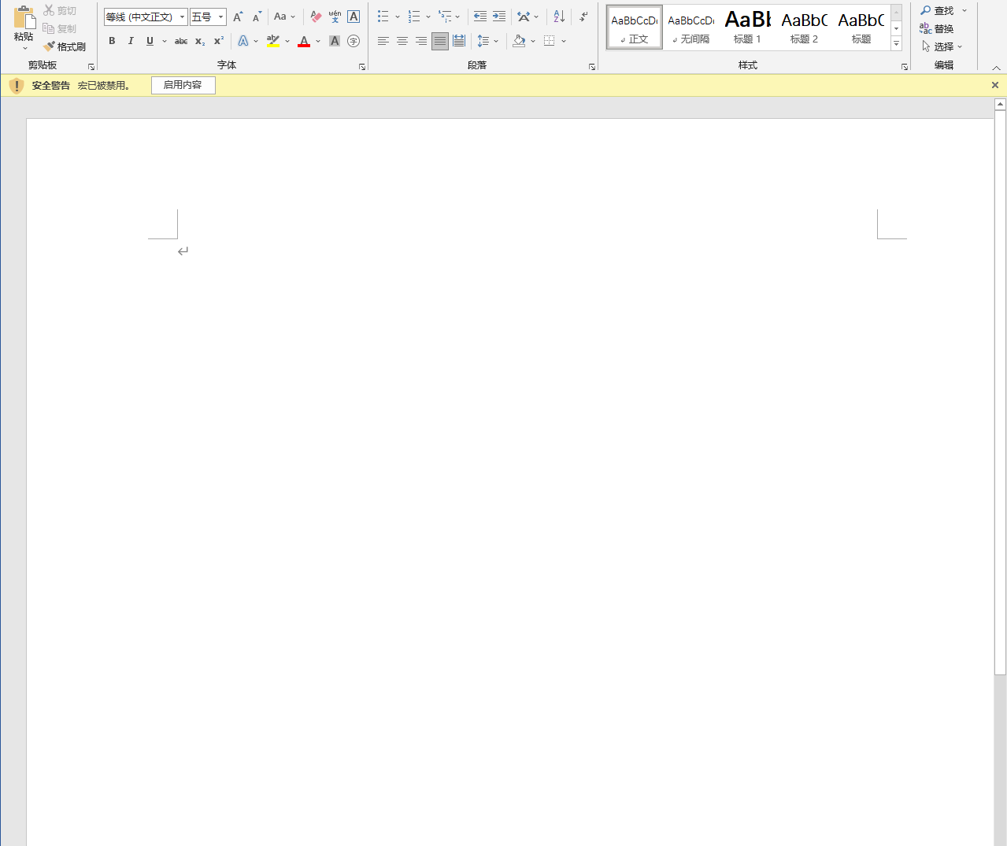Open clipboard pane launcher in 剪贴板 group

(91, 67)
